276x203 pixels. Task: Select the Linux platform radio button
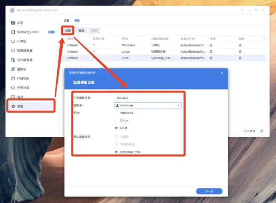[116, 121]
